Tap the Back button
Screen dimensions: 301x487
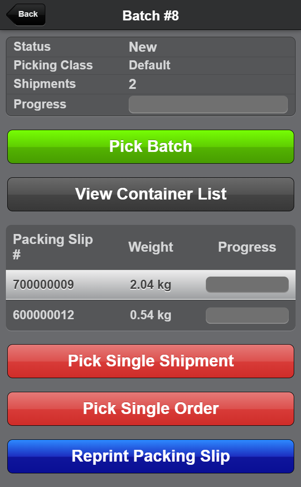(26, 14)
